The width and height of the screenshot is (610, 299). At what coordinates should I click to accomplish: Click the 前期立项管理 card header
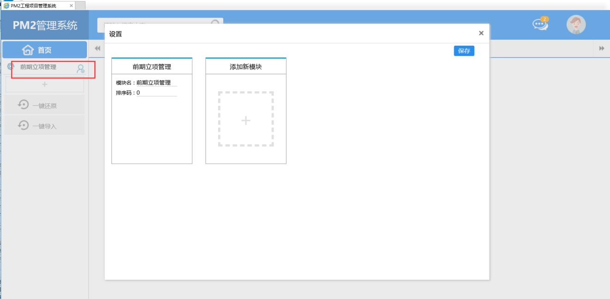pyautogui.click(x=152, y=67)
